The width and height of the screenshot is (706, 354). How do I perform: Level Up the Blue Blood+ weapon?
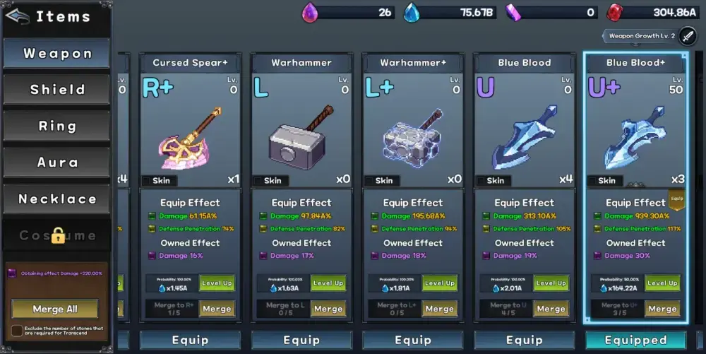click(662, 283)
